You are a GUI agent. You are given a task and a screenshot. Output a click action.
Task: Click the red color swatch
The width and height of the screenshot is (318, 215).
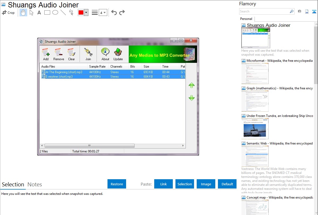(81, 12)
